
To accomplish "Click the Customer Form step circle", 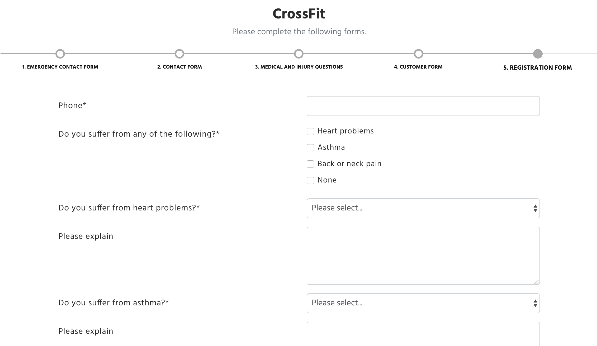I will (418, 54).
